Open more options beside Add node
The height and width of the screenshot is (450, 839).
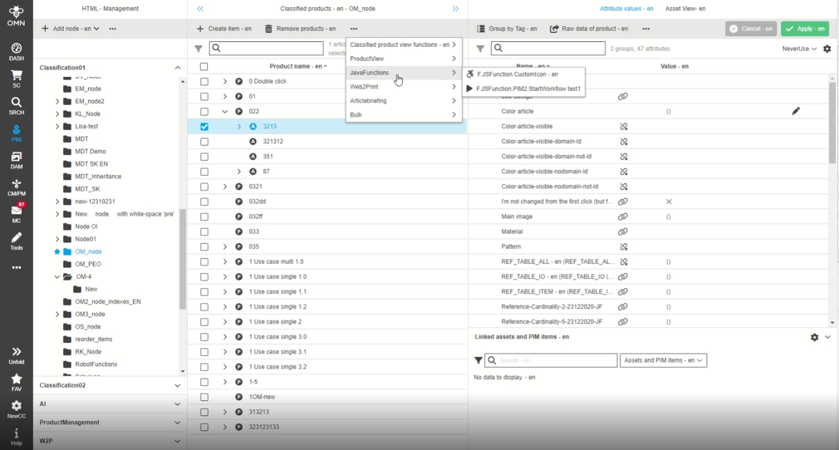(x=112, y=28)
